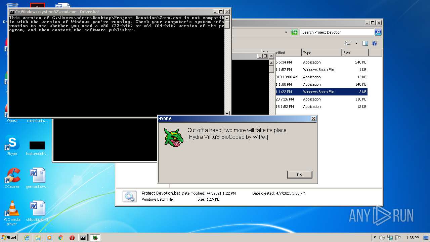
Task: Launch Chrome from the taskbar
Action: click(61, 238)
